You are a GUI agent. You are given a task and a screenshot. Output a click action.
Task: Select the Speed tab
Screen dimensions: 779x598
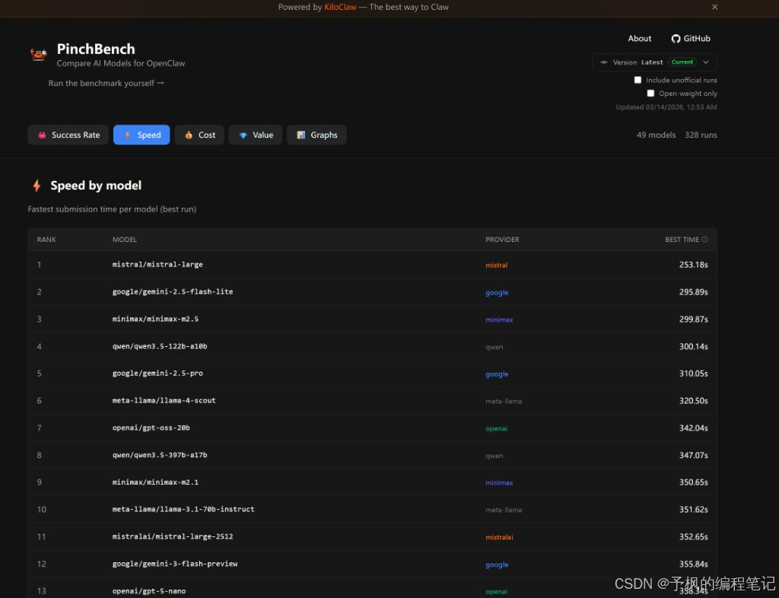click(141, 135)
